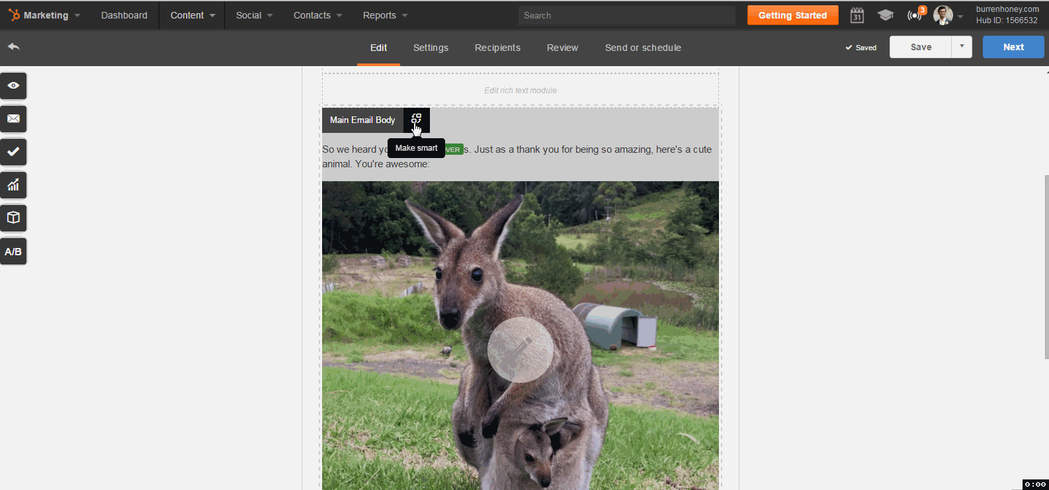Go to Dashboard
The height and width of the screenshot is (490, 1049).
124,15
